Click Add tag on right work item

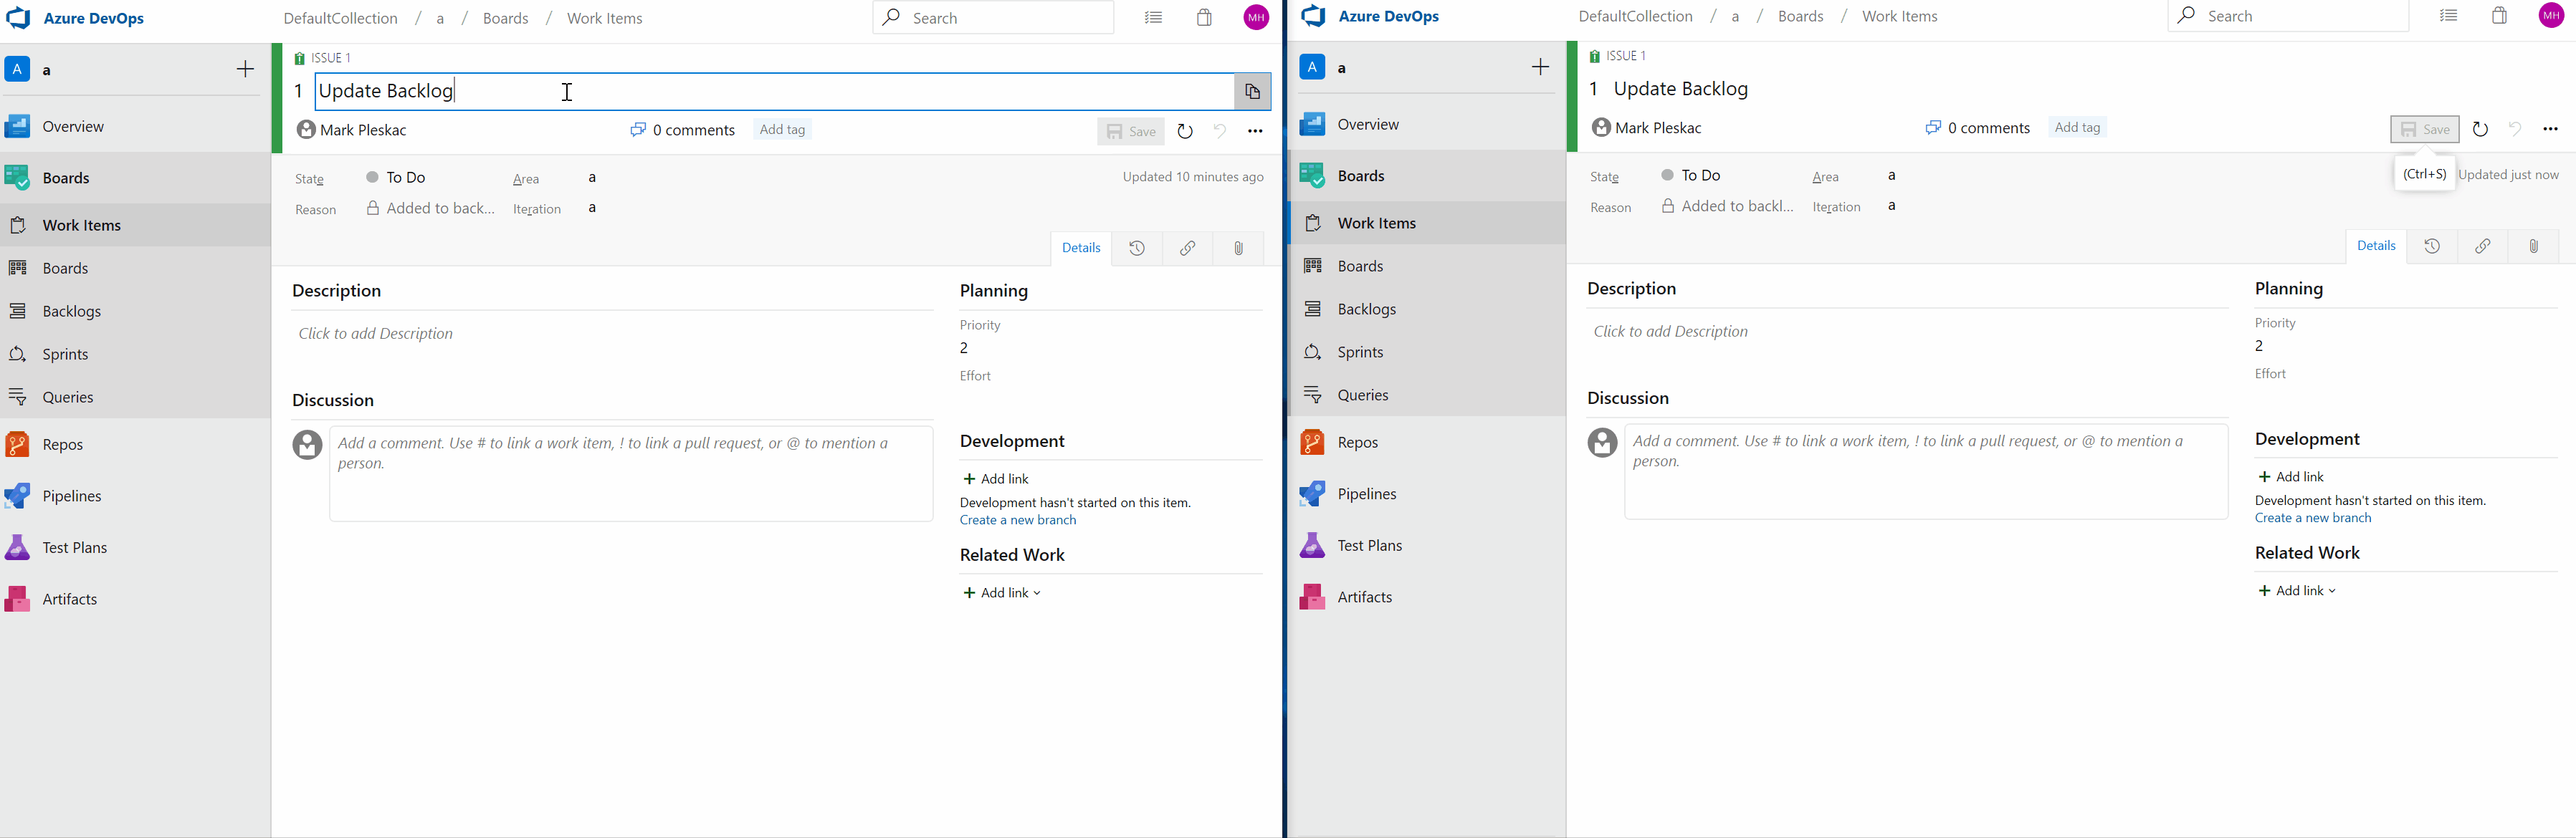pyautogui.click(x=2076, y=127)
